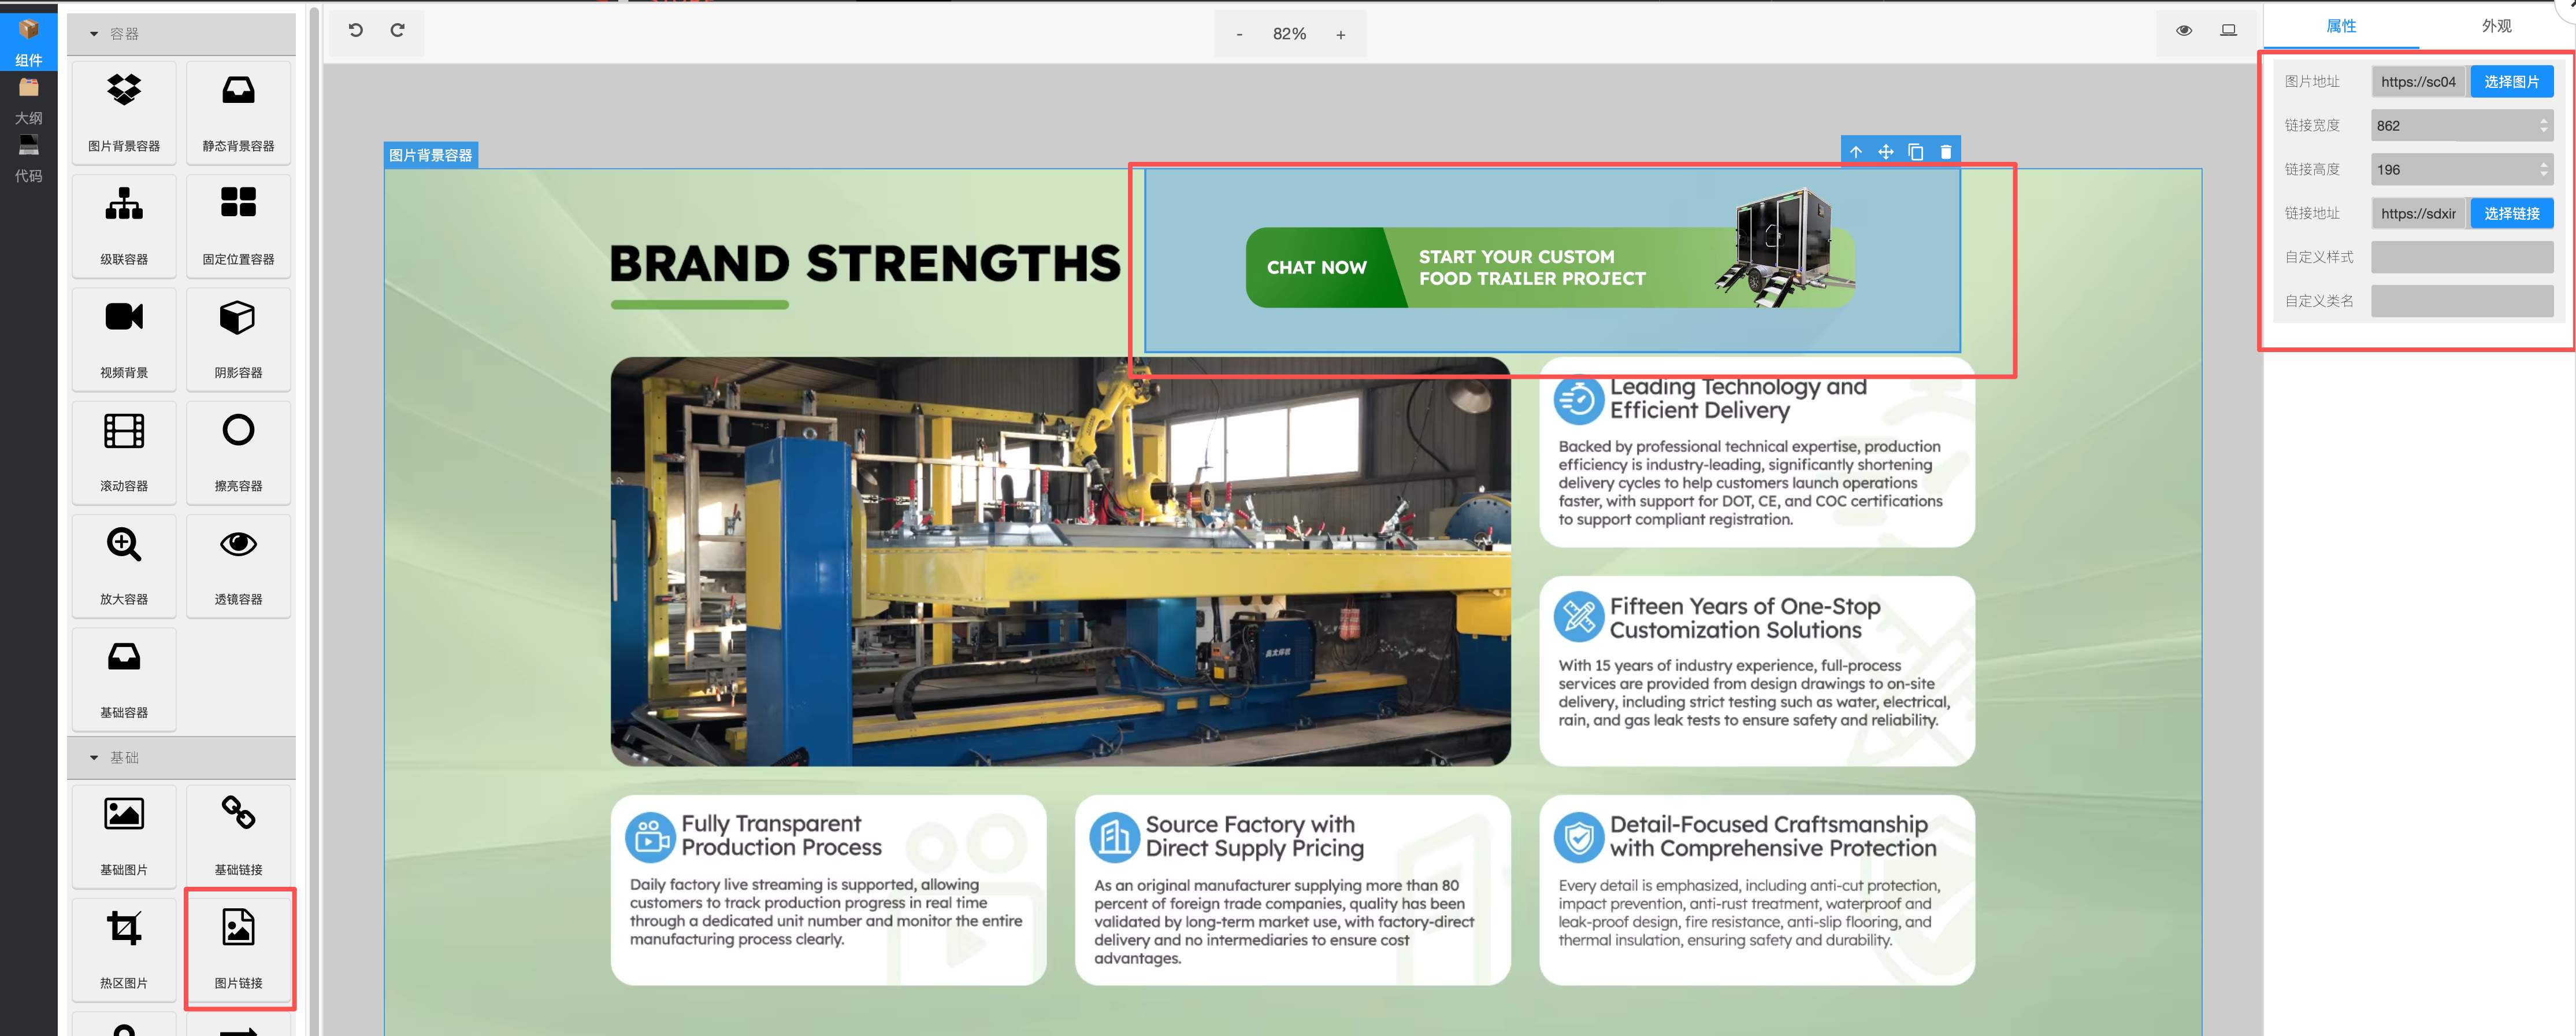
Task: Focus the 自定义样式 input field
Action: coord(2462,257)
